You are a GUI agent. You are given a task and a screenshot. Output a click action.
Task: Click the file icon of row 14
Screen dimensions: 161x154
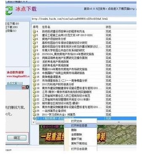pyautogui.click(x=34, y=69)
